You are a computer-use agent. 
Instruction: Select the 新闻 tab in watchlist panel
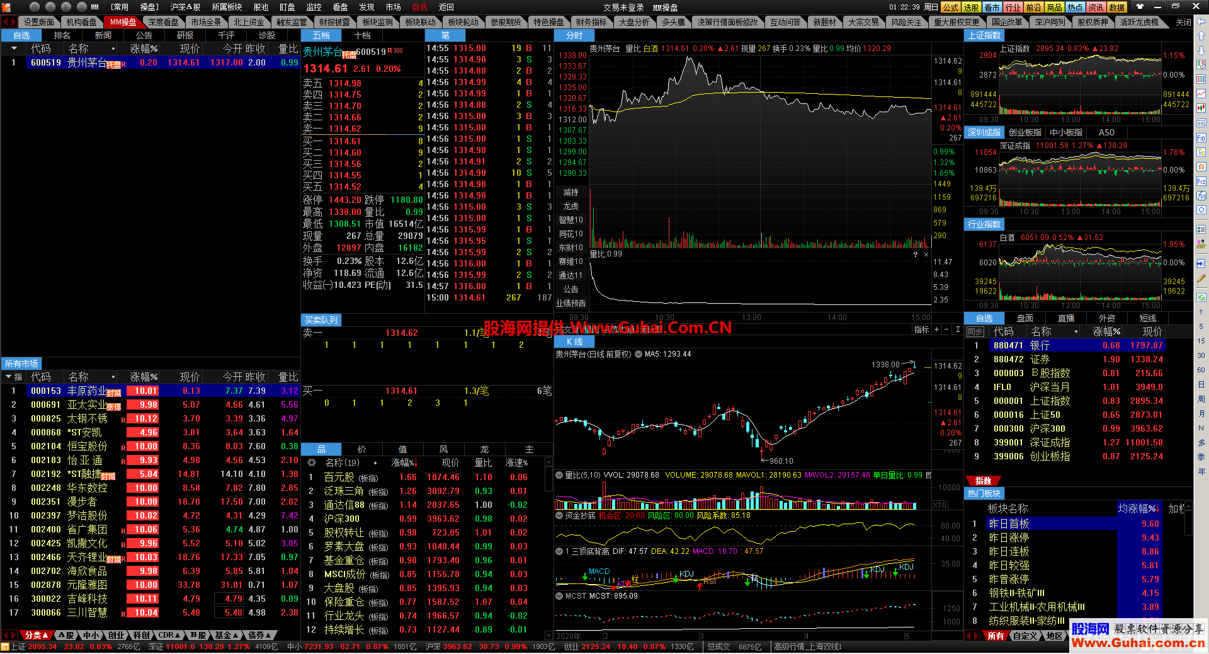pyautogui.click(x=103, y=35)
